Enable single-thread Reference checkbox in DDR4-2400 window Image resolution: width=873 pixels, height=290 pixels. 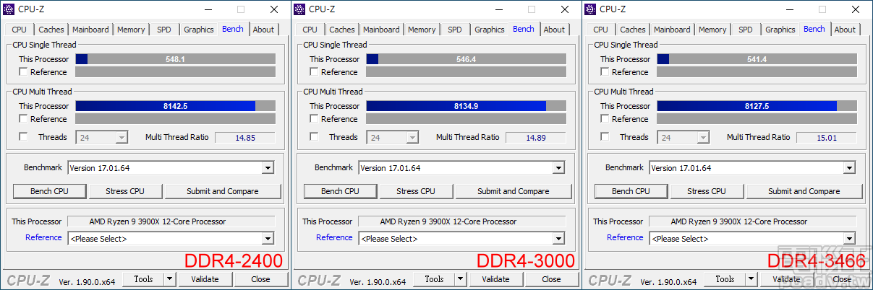(23, 72)
